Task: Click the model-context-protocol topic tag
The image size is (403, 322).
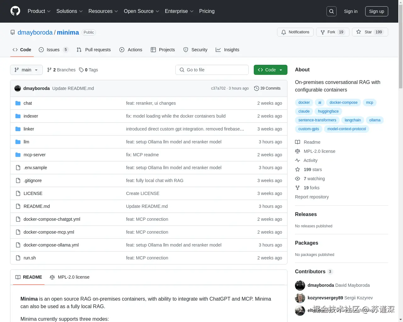Action: coord(347,129)
